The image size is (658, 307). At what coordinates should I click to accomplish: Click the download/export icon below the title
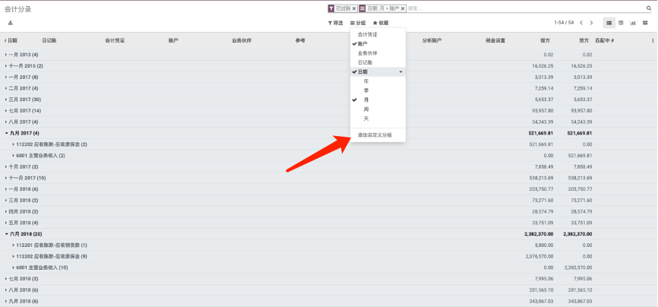coord(11,23)
